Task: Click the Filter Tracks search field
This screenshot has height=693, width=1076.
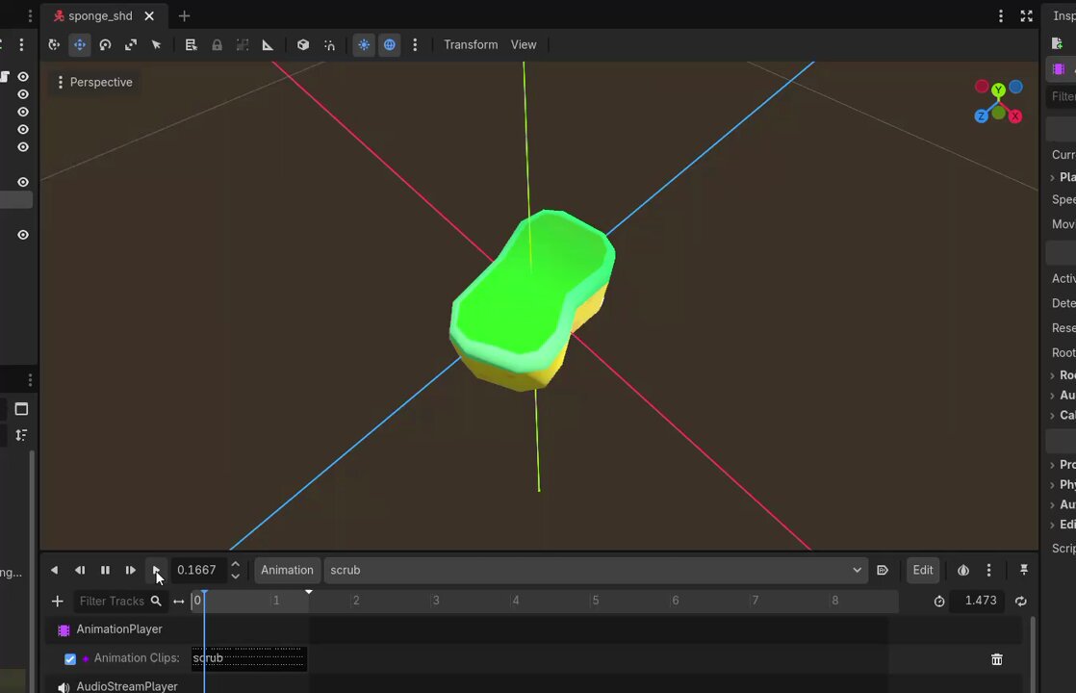Action: [x=112, y=601]
